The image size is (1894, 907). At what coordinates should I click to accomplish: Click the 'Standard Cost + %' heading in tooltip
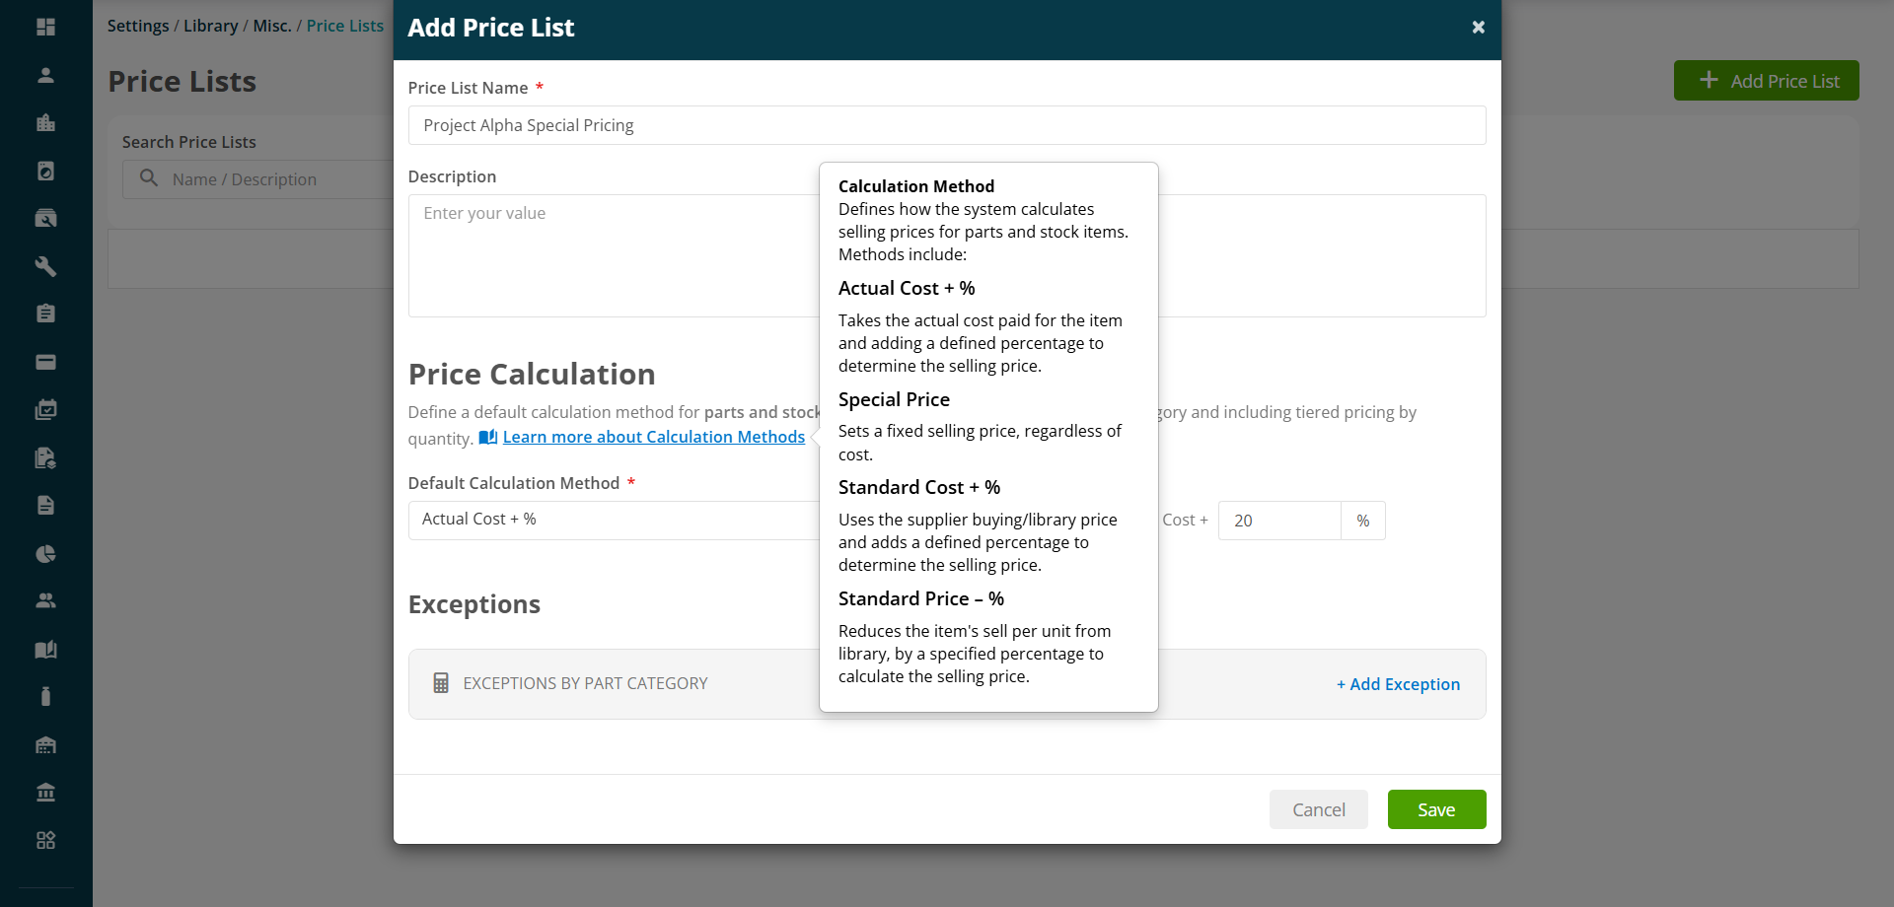pyautogui.click(x=919, y=487)
